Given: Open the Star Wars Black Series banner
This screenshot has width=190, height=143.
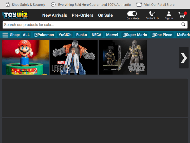Looking at the screenshot, I should pos(123,57).
